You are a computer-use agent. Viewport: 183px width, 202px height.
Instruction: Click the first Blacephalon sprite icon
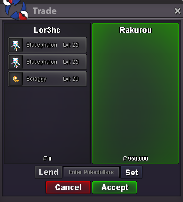click(x=16, y=45)
